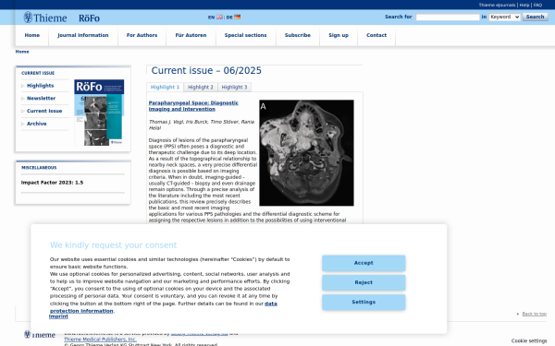Click the Search button
Viewport: 555px width, 346px height.
[535, 17]
